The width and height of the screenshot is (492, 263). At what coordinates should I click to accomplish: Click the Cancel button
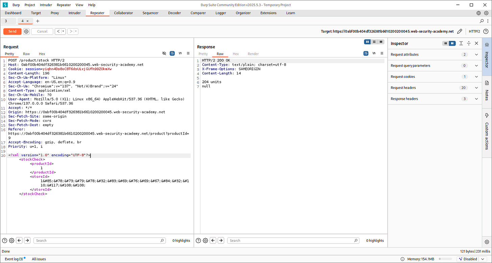pos(42,31)
